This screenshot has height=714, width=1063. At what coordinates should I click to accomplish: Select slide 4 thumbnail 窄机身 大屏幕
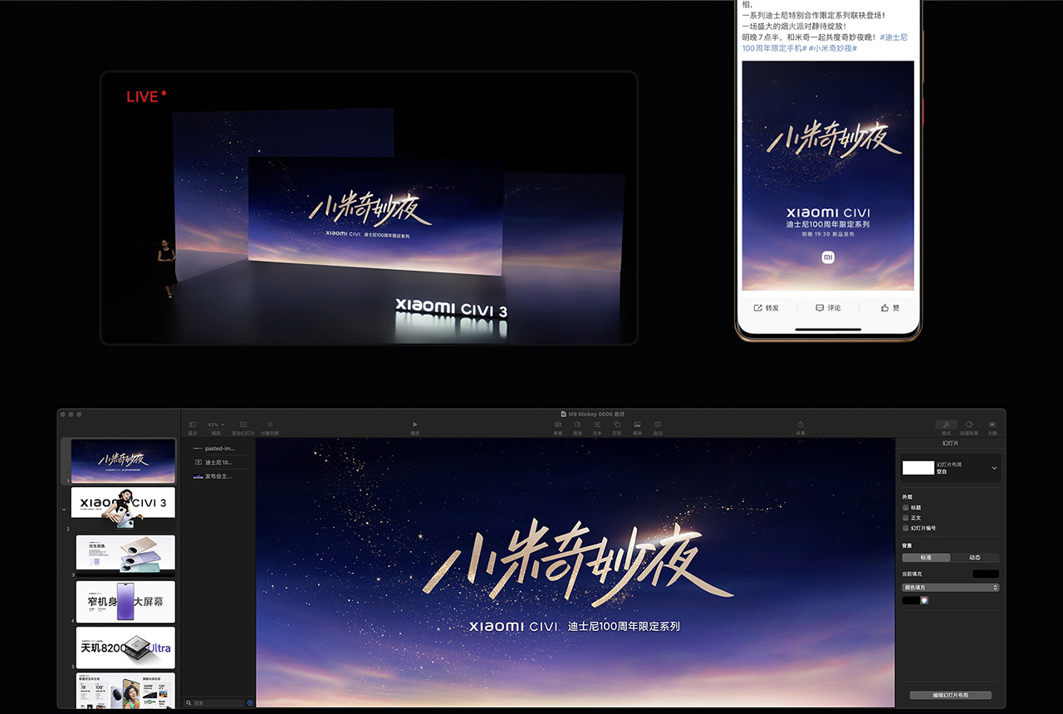(x=125, y=601)
